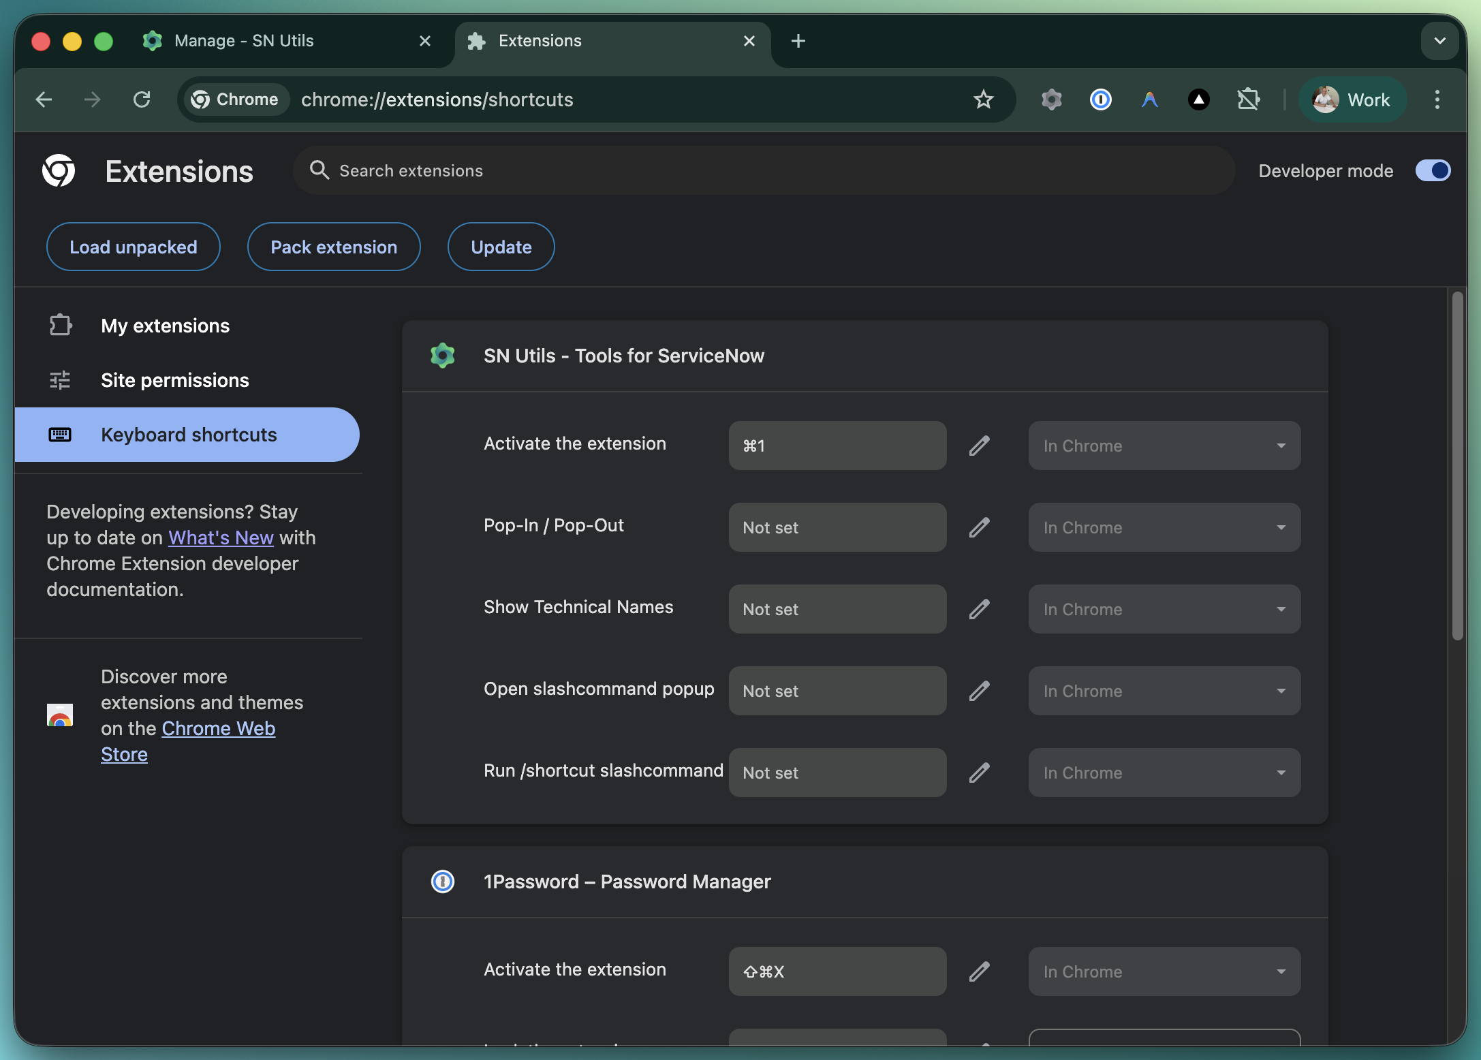Click the bookmark star in the address bar
This screenshot has width=1481, height=1060.
[983, 99]
